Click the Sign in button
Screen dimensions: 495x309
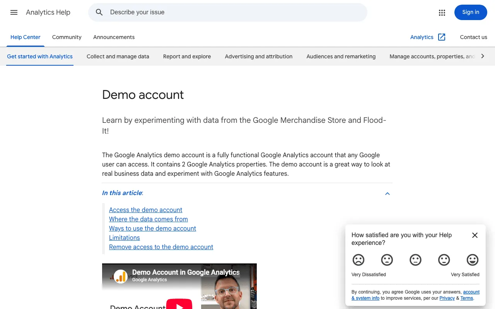(471, 12)
